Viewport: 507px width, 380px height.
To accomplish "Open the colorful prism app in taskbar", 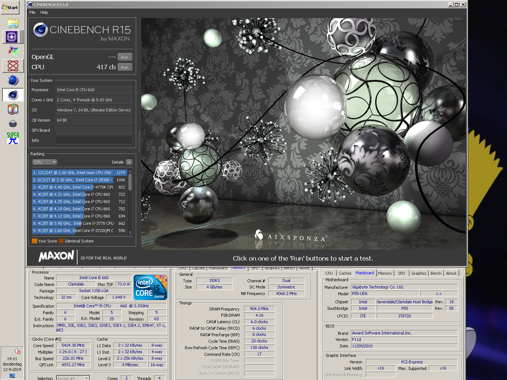I will (x=13, y=51).
